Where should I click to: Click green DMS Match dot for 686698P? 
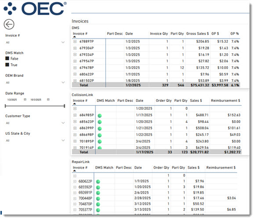(x=100, y=135)
